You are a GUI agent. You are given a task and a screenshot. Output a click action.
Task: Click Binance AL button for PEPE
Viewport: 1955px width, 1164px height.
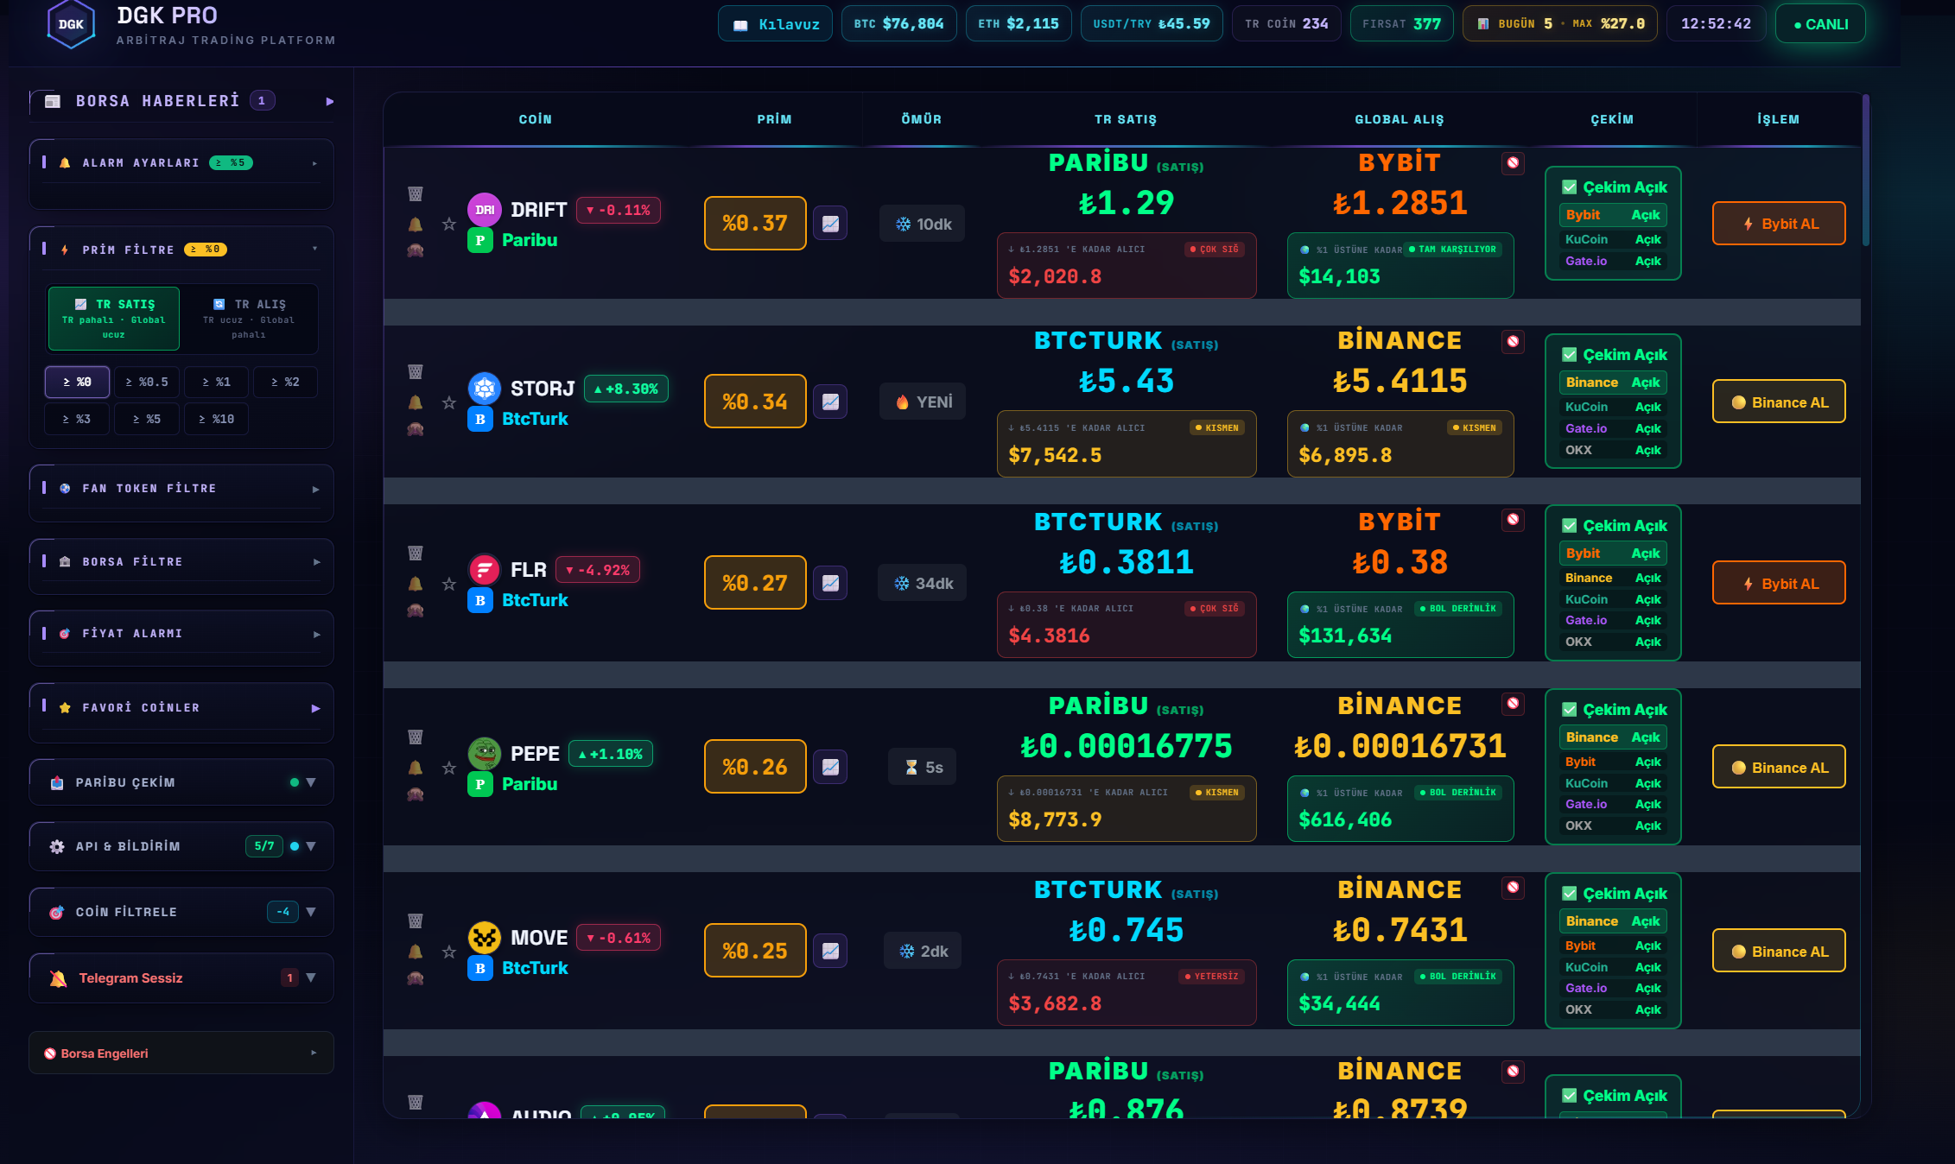1779,768
